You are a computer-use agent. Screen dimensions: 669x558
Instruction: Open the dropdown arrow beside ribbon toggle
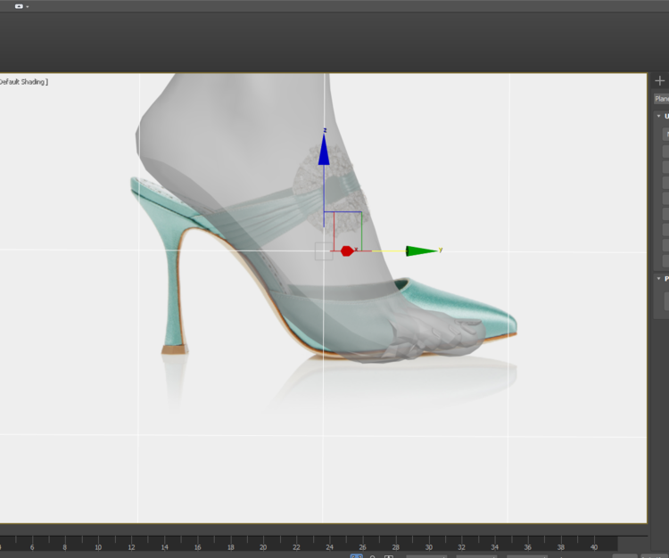pos(28,7)
